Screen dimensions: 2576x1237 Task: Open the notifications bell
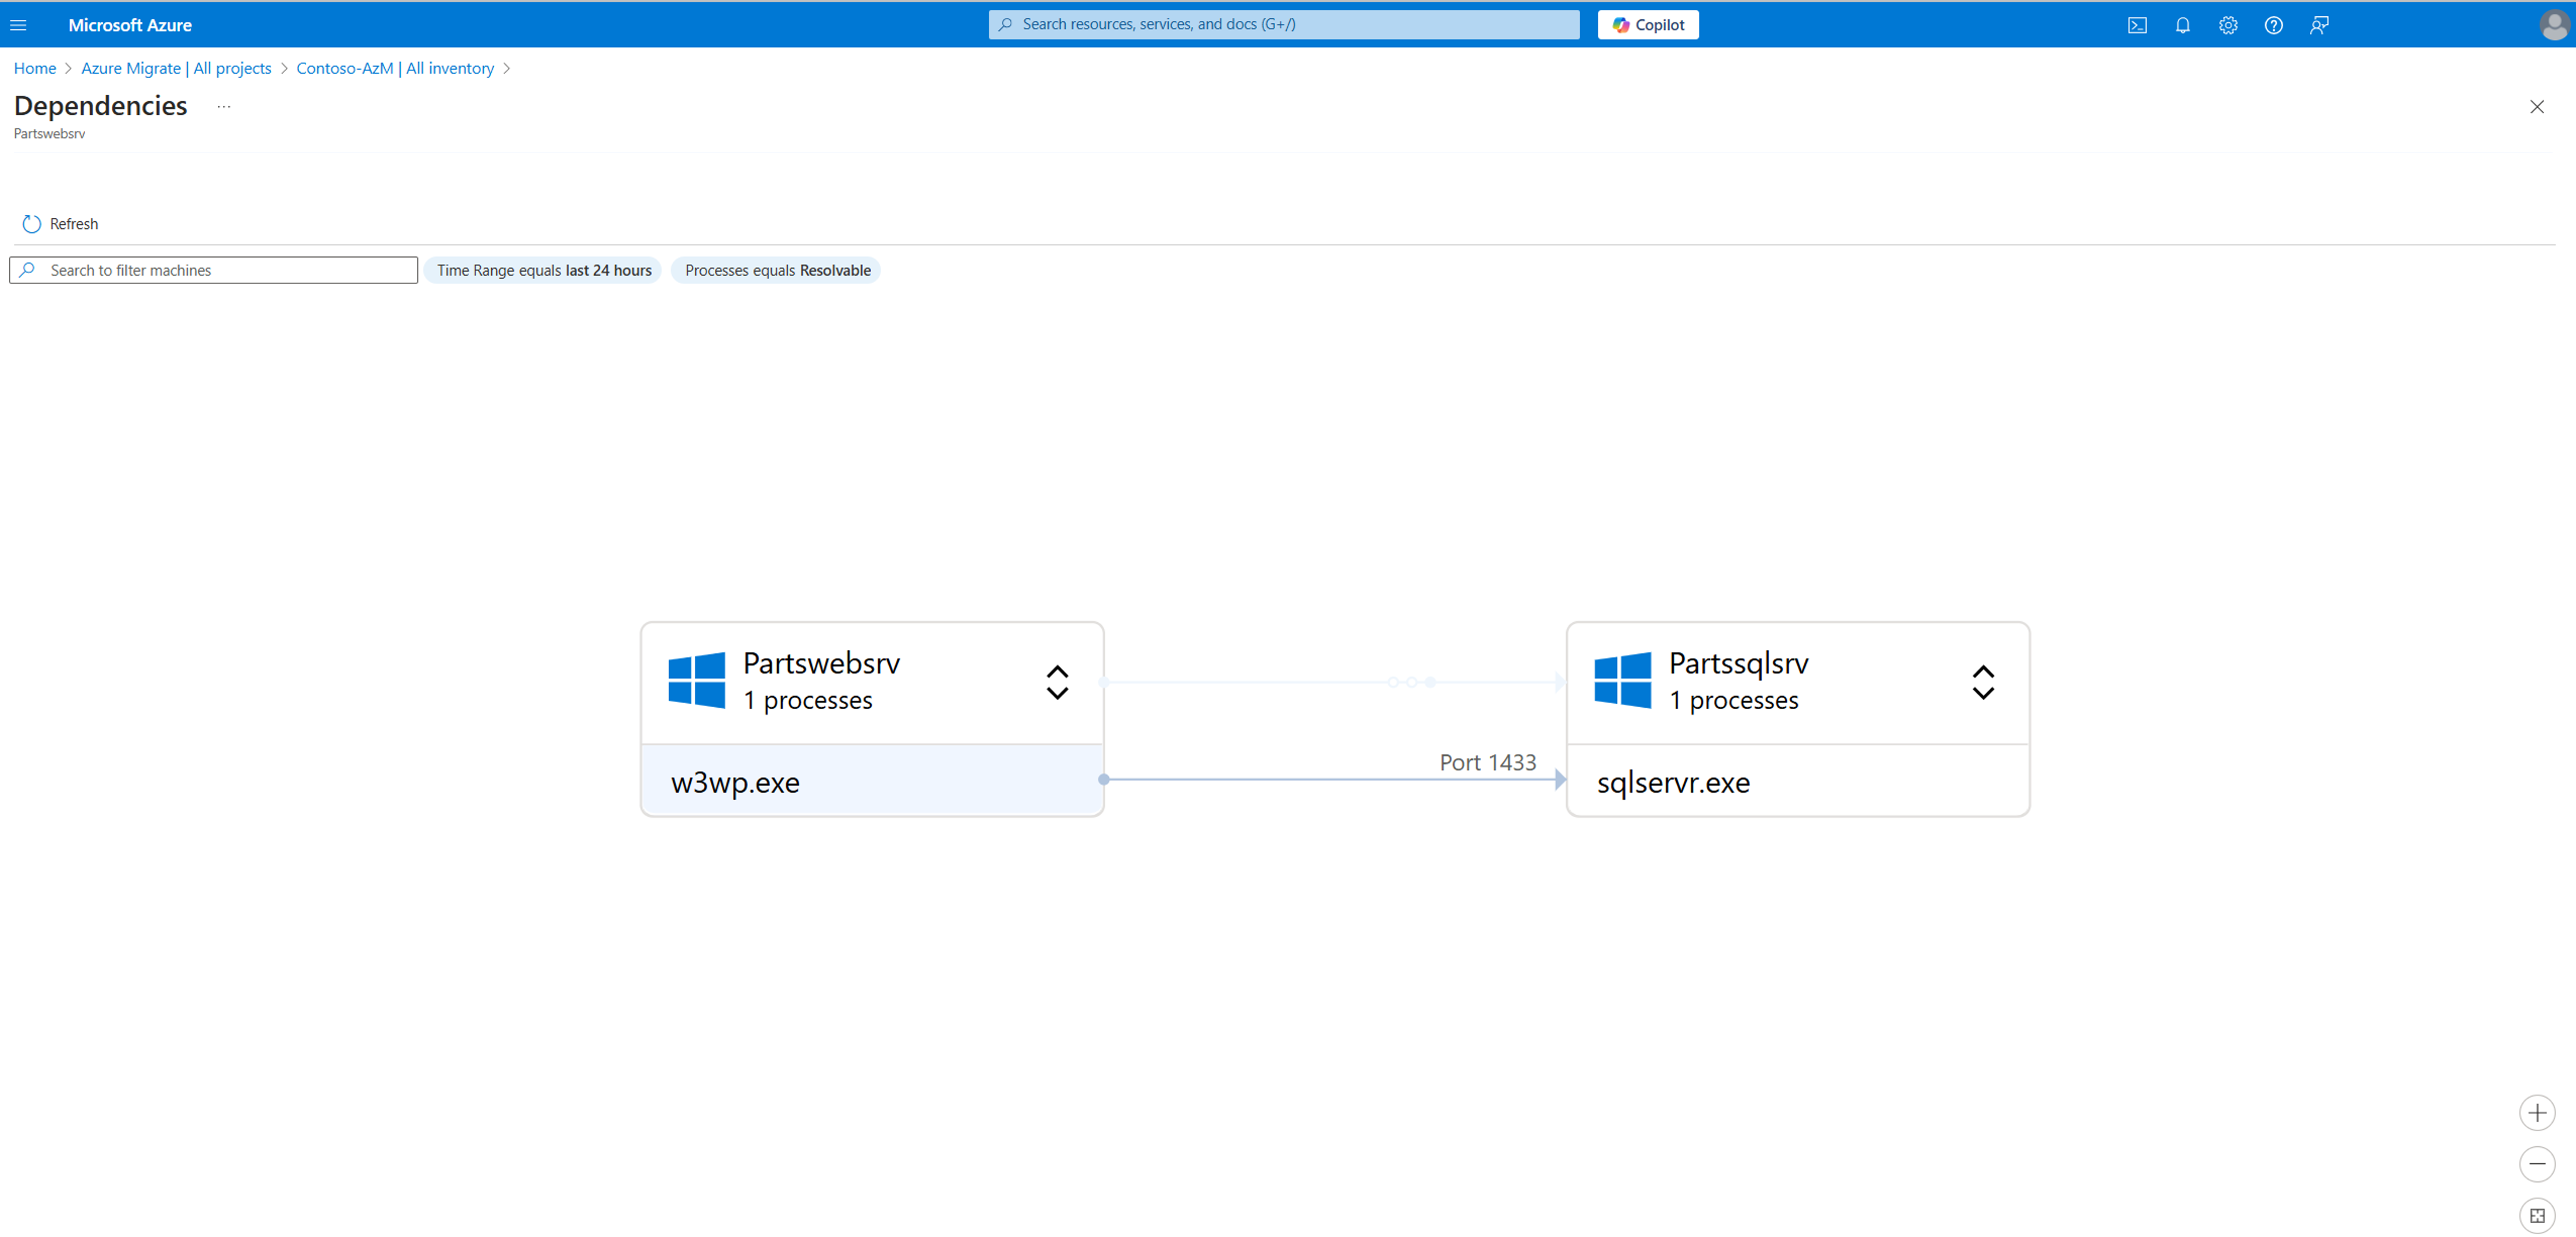[2182, 25]
